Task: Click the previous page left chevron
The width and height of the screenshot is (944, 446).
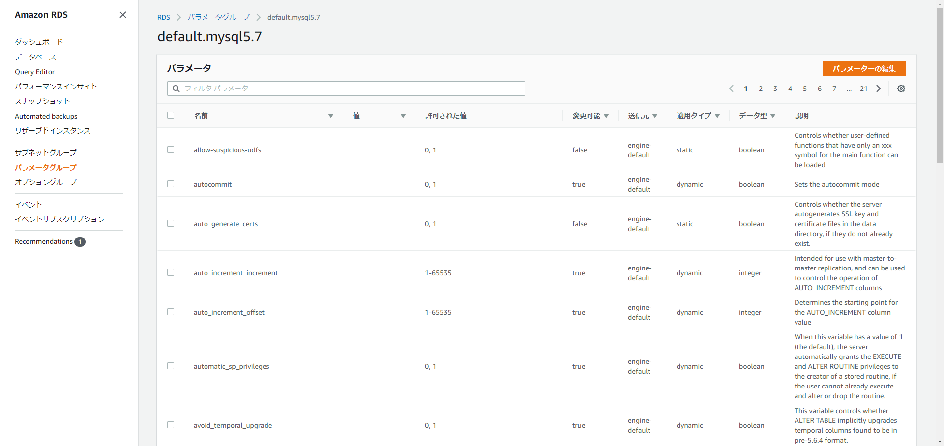Action: click(x=731, y=89)
